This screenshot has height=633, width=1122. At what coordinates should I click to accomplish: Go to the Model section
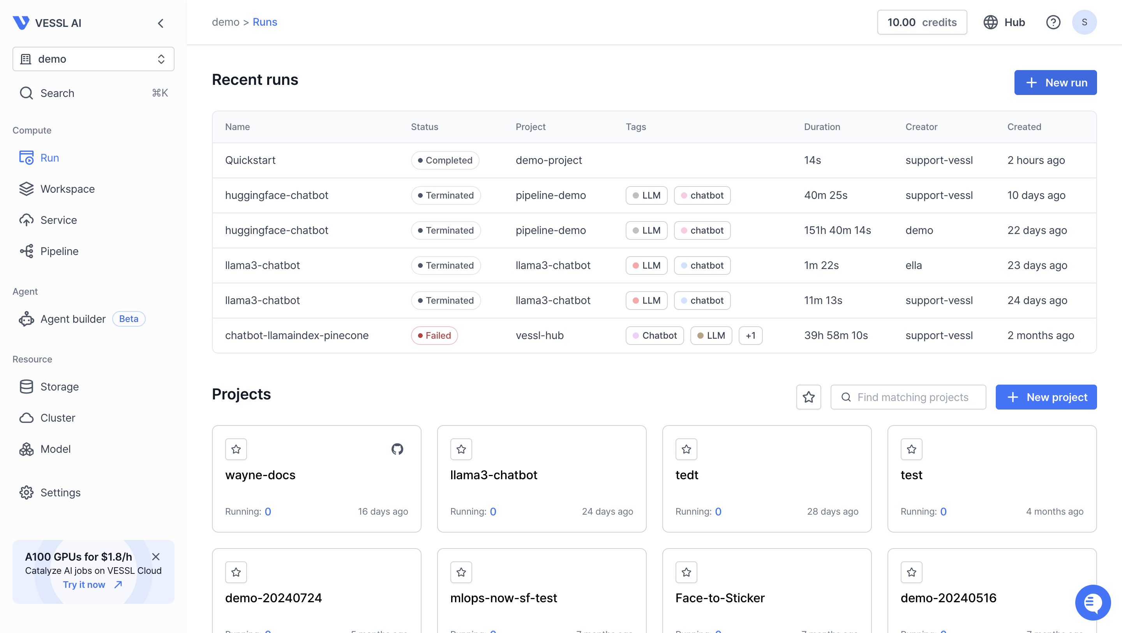(x=93, y=448)
